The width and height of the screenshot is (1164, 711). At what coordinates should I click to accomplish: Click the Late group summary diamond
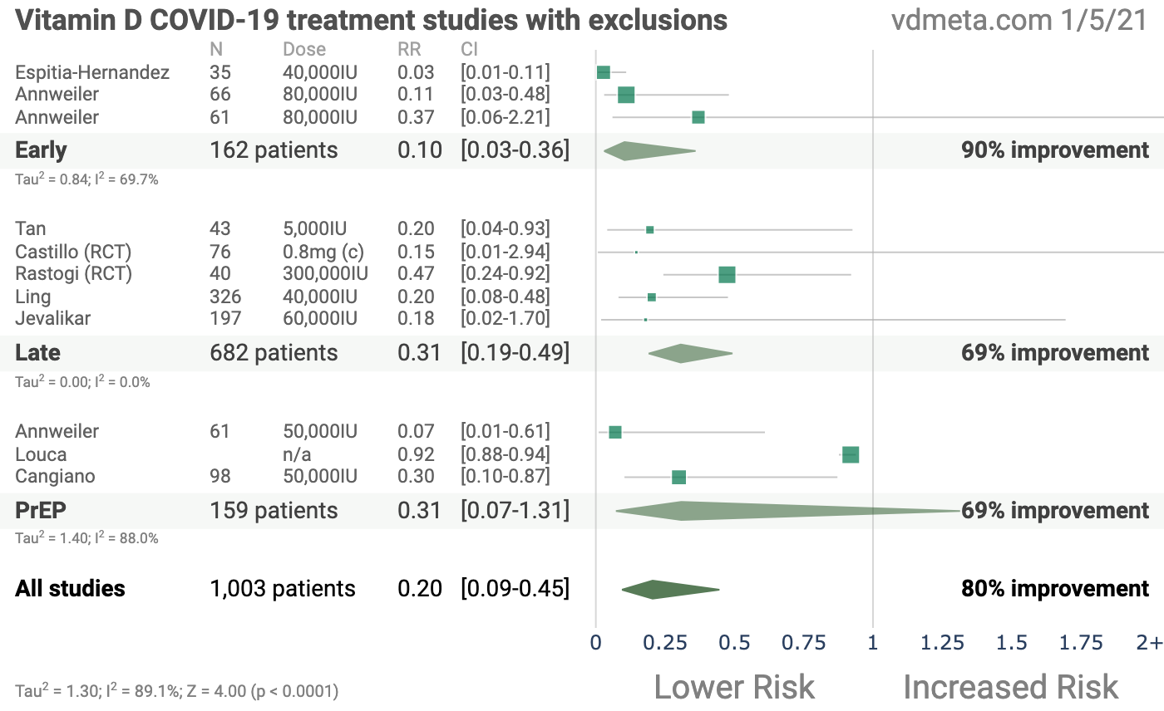pyautogui.click(x=689, y=353)
